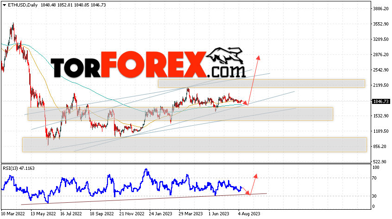
Task: Select the ETHUSD,Daily symbol title
Action: (x=23, y=5)
